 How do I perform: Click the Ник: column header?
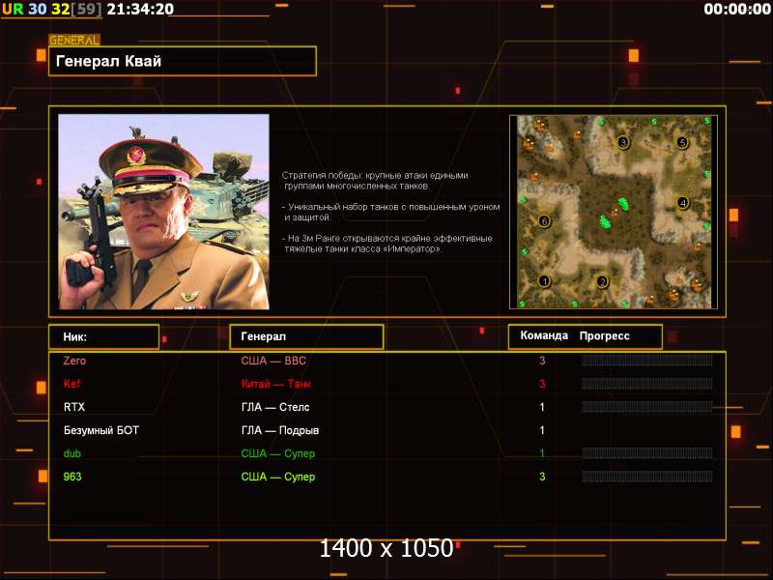point(103,336)
